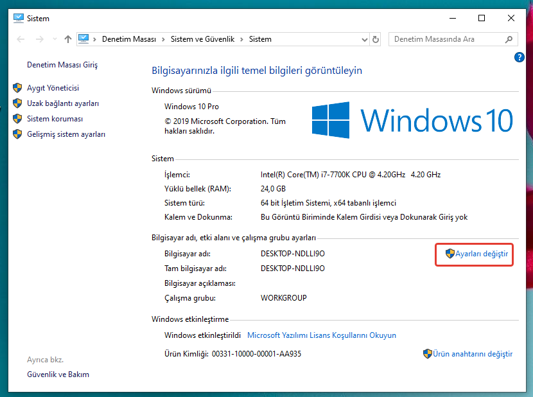Click the back arrow navigation button
Viewport: 533px width, 397px height.
[x=21, y=39]
